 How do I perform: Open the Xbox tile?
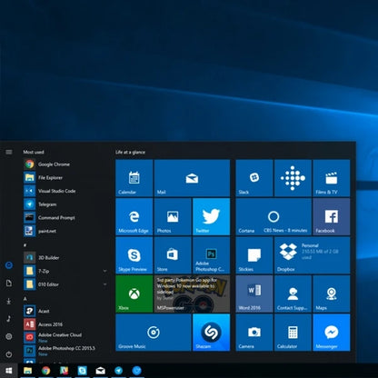pyautogui.click(x=134, y=293)
